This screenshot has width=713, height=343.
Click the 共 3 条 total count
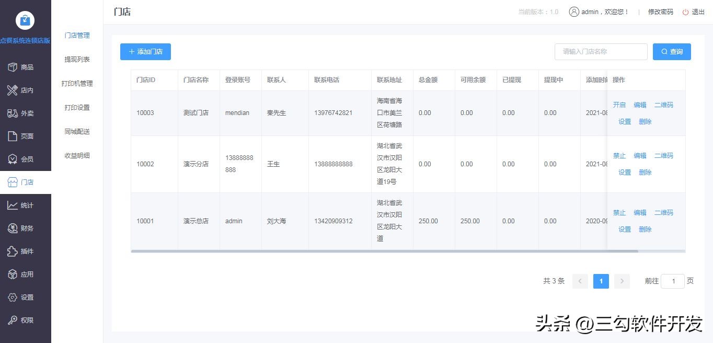(x=554, y=281)
